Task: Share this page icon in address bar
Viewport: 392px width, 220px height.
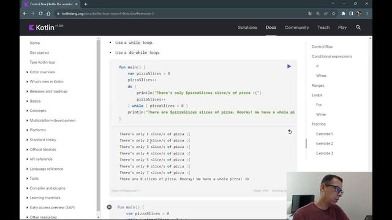Action: pos(325,13)
